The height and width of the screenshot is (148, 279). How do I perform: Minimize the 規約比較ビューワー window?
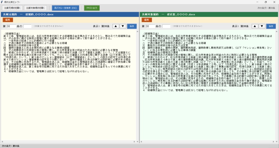[x=257, y=2]
